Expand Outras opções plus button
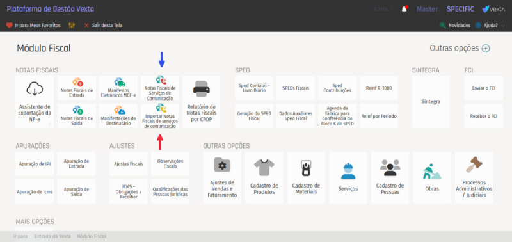Screen dimensions: 512x242 486,48
